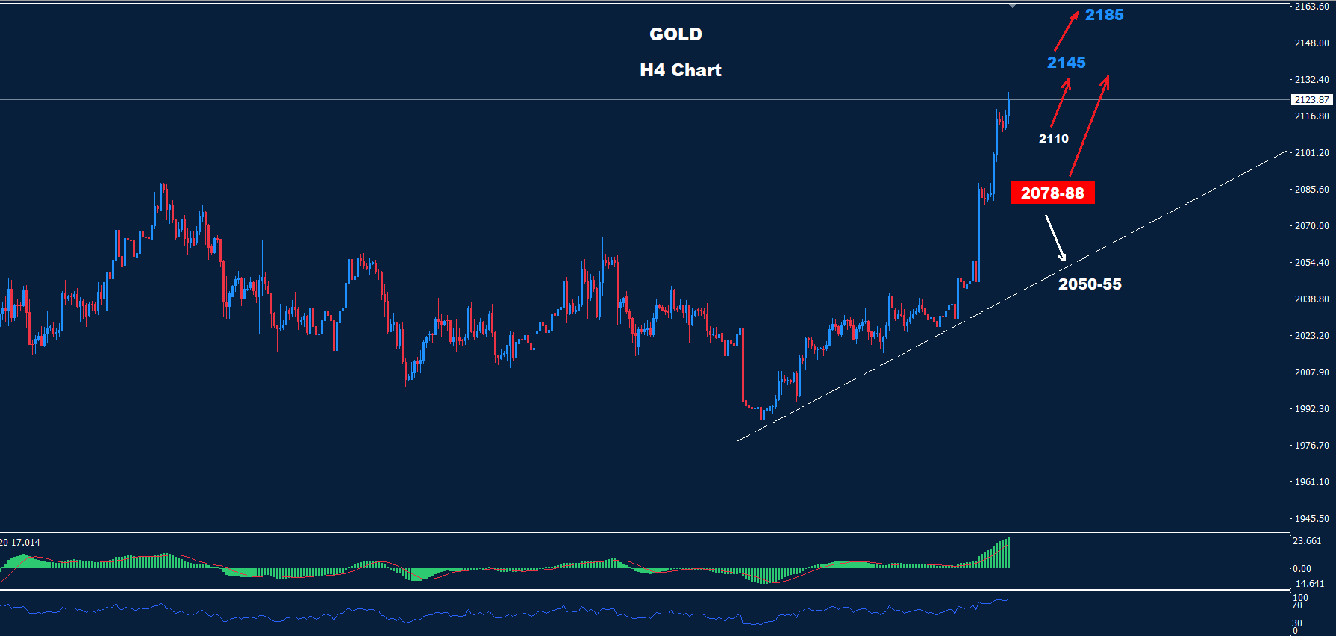Click the red 2078-88 zone box
The width and height of the screenshot is (1336, 636).
pos(1052,193)
